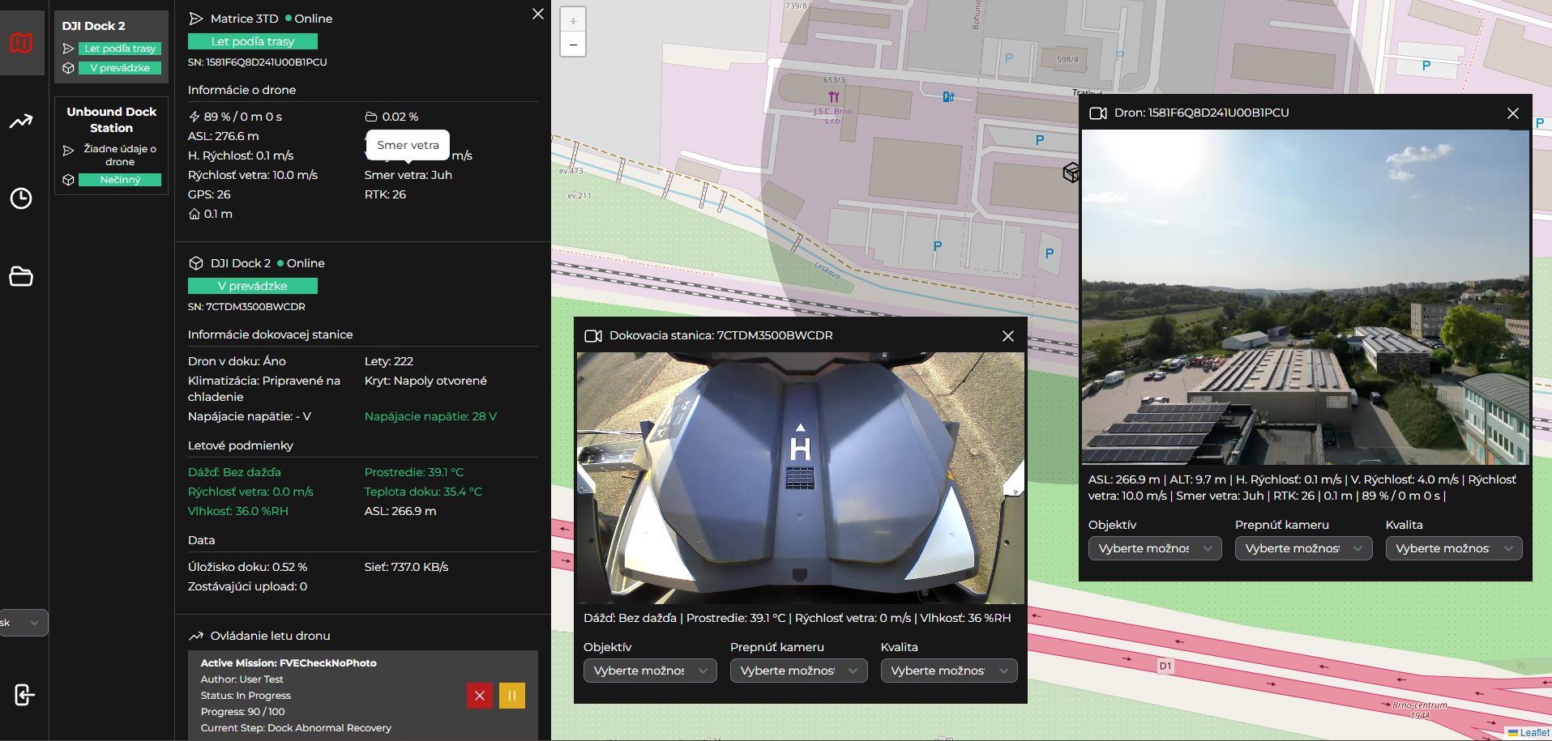This screenshot has width=1552, height=741.
Task: Click the dock camera live video feed
Action: pos(801,478)
